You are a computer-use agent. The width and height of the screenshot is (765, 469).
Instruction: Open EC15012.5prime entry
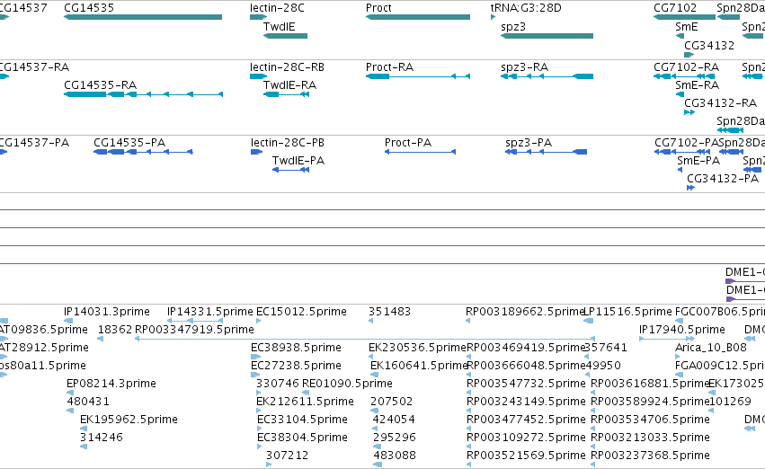point(301,312)
